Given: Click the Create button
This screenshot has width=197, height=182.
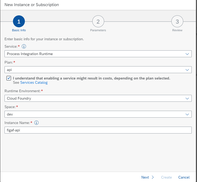Looking at the screenshot, I should point(166,177).
